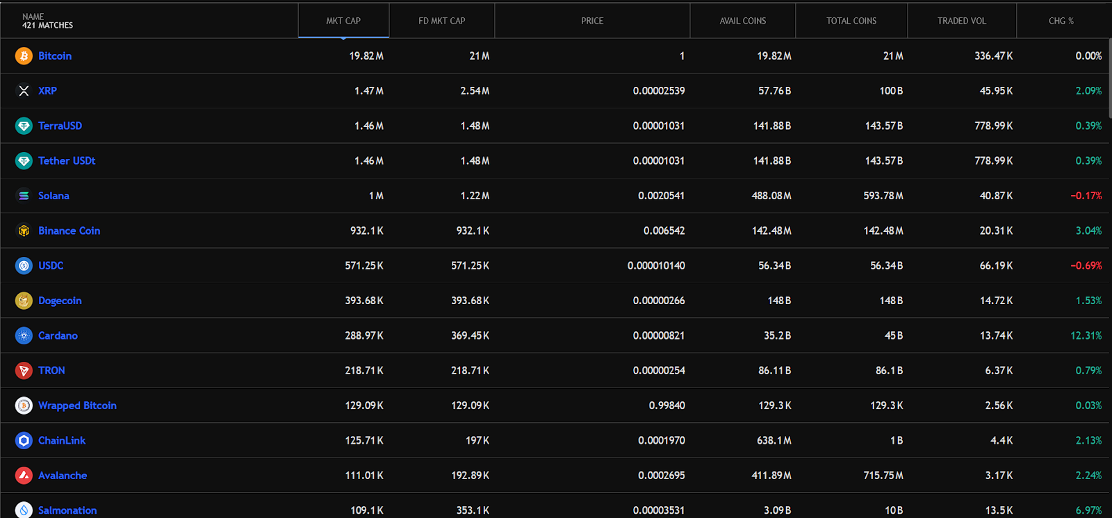Click Bitcoin's 336.47K traded volume

[993, 56]
